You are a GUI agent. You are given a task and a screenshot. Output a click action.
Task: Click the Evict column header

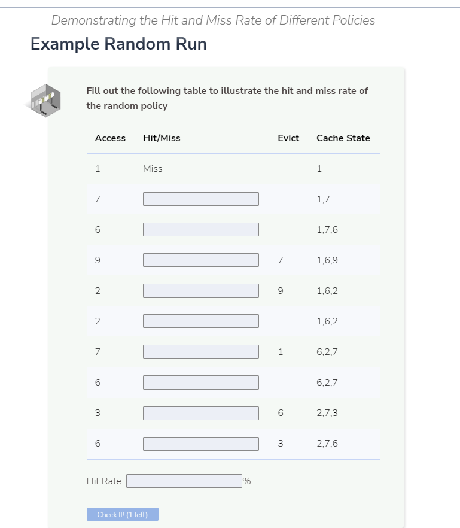288,138
